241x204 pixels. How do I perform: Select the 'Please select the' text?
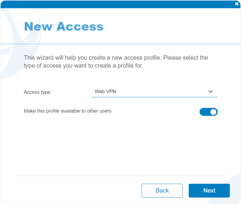185,58
